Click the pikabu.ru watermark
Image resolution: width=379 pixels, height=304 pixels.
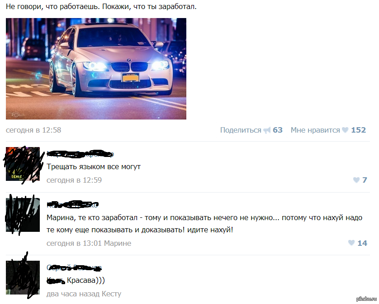coord(367,299)
